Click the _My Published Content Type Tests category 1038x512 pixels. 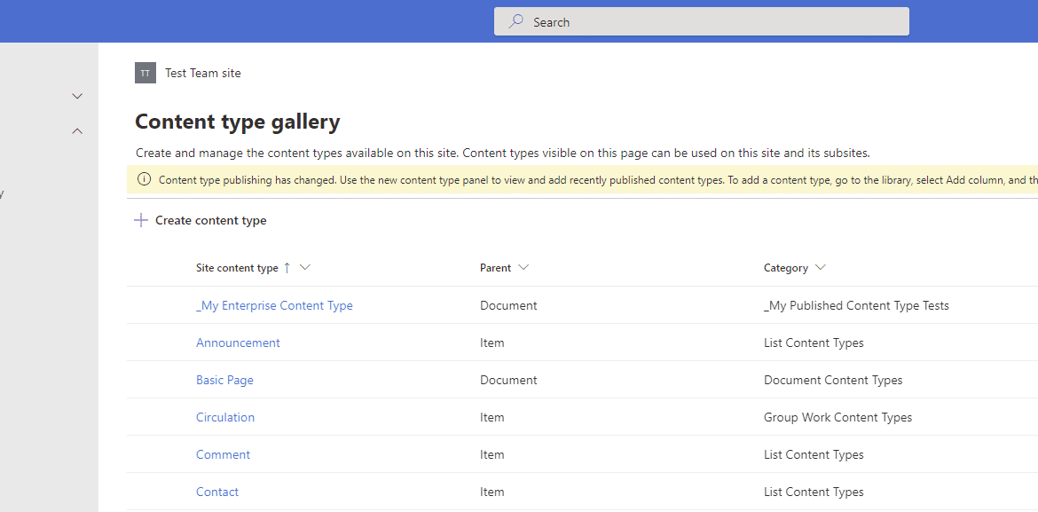[x=856, y=305]
